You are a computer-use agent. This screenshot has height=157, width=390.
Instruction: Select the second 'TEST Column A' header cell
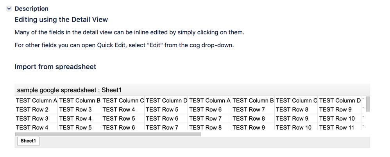(x=210, y=101)
